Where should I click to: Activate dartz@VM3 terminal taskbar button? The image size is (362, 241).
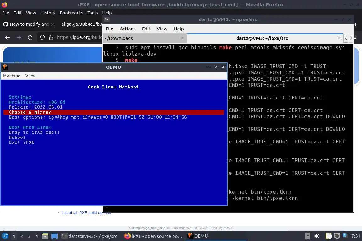90,236
